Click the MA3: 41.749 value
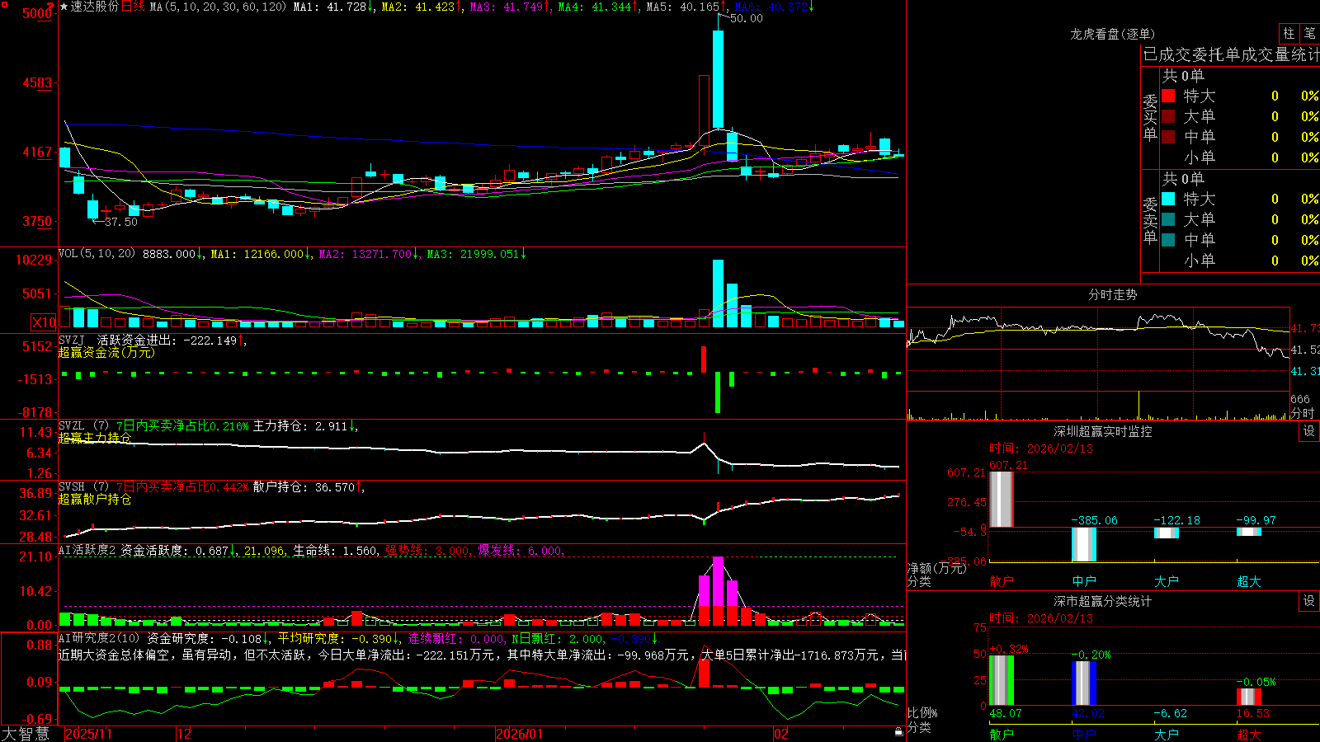1320x742 pixels. coord(507,7)
